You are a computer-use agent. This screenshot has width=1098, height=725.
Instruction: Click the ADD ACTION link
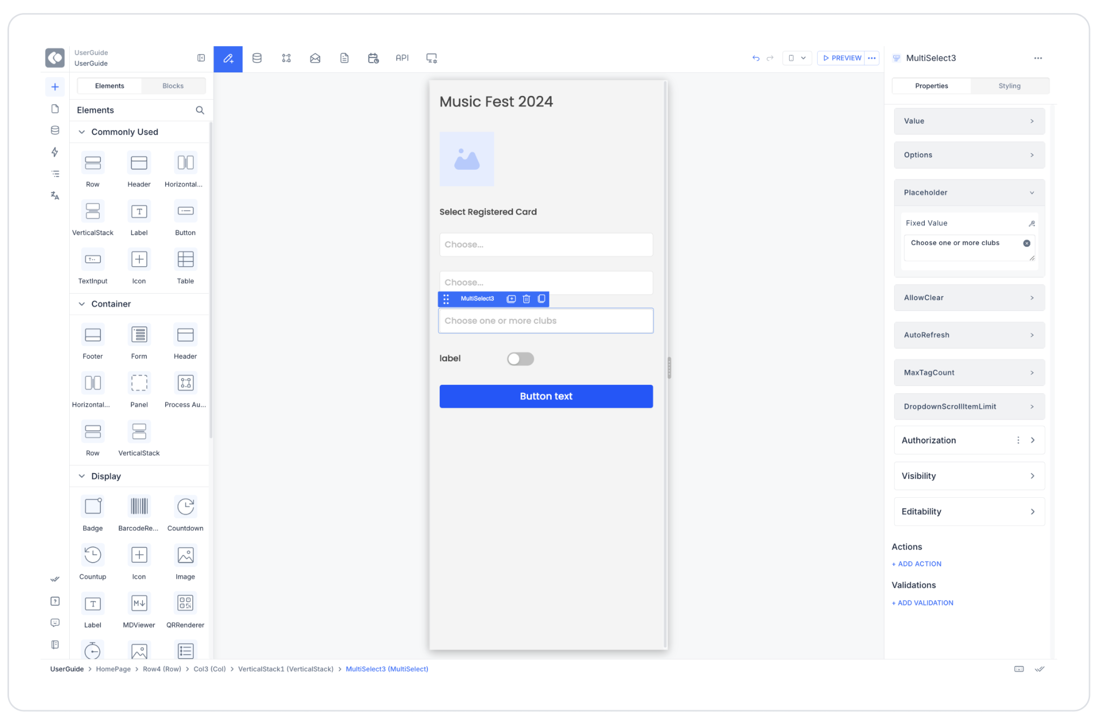pyautogui.click(x=916, y=564)
